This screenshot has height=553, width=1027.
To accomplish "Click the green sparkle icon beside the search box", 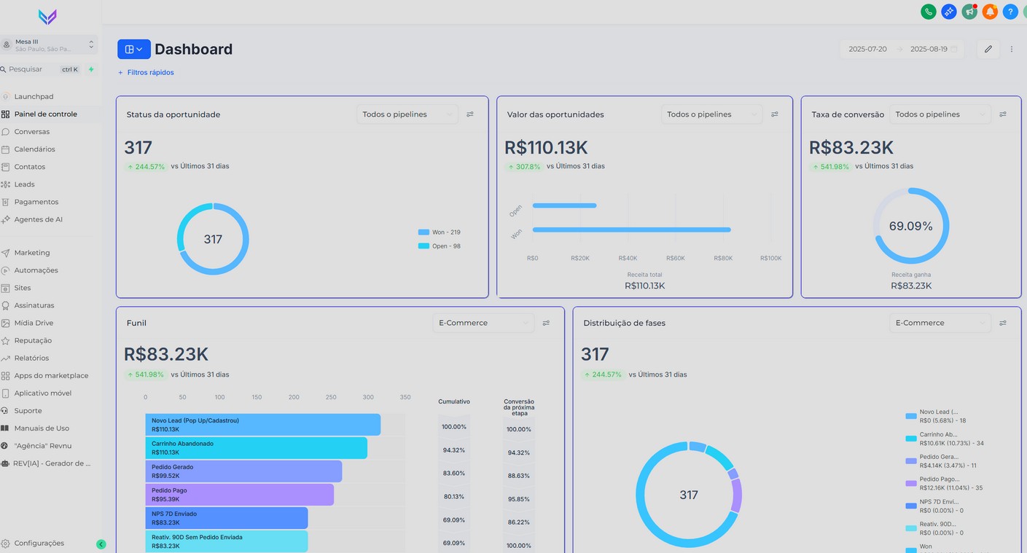I will point(91,69).
